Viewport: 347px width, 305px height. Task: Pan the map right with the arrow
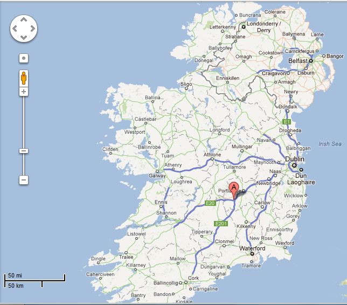pos(33,28)
